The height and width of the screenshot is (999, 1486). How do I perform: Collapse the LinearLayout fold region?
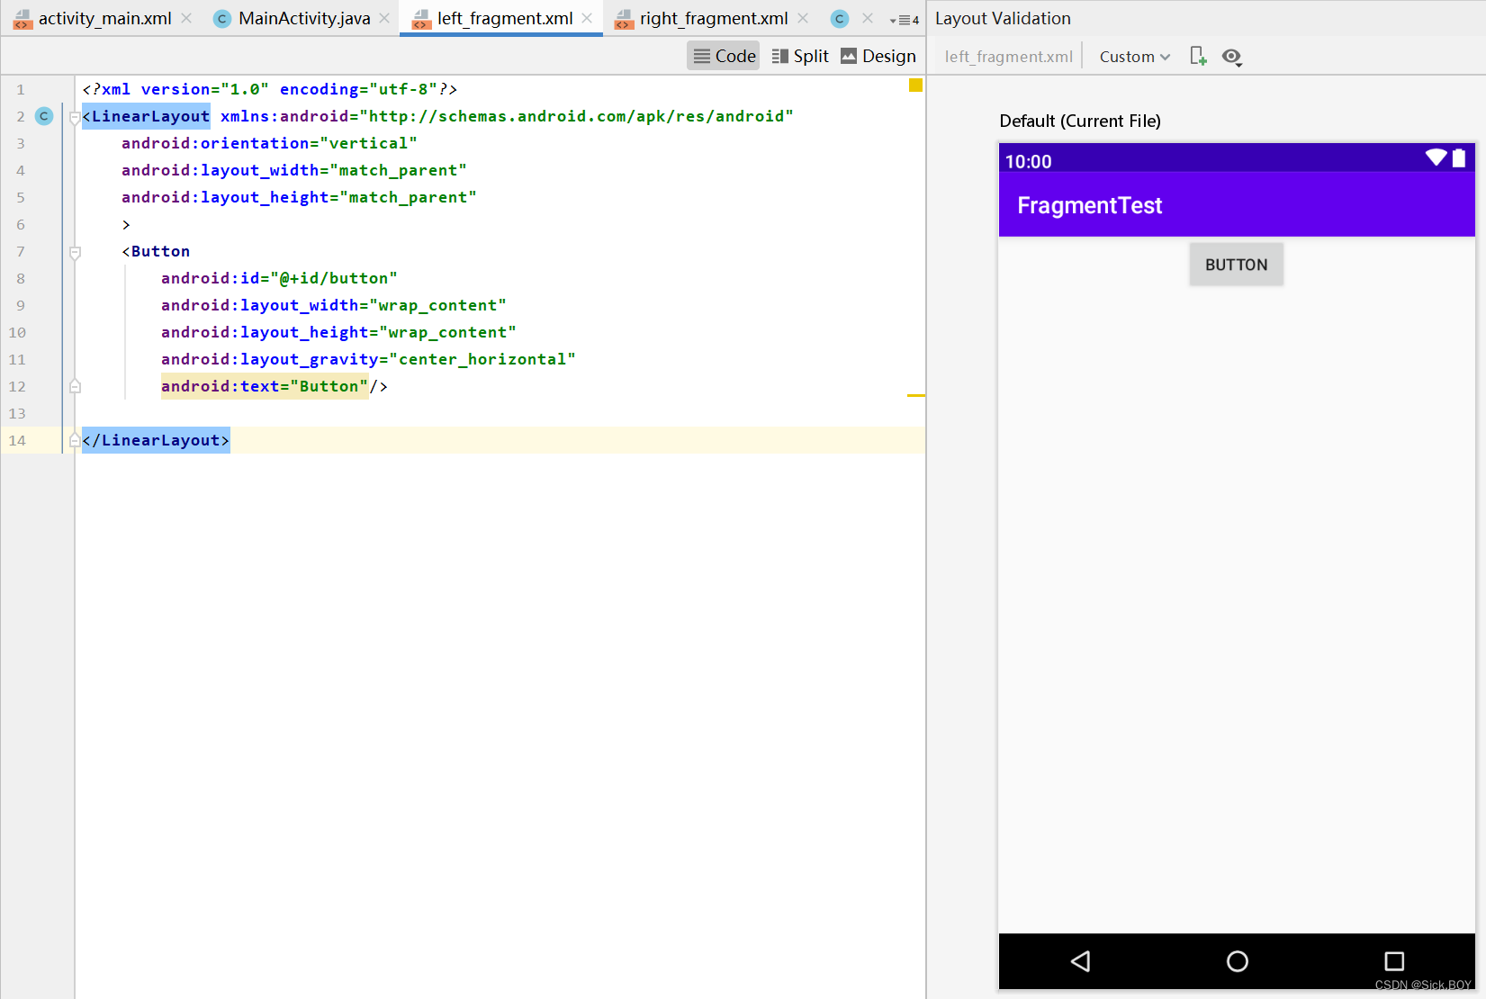tap(75, 116)
